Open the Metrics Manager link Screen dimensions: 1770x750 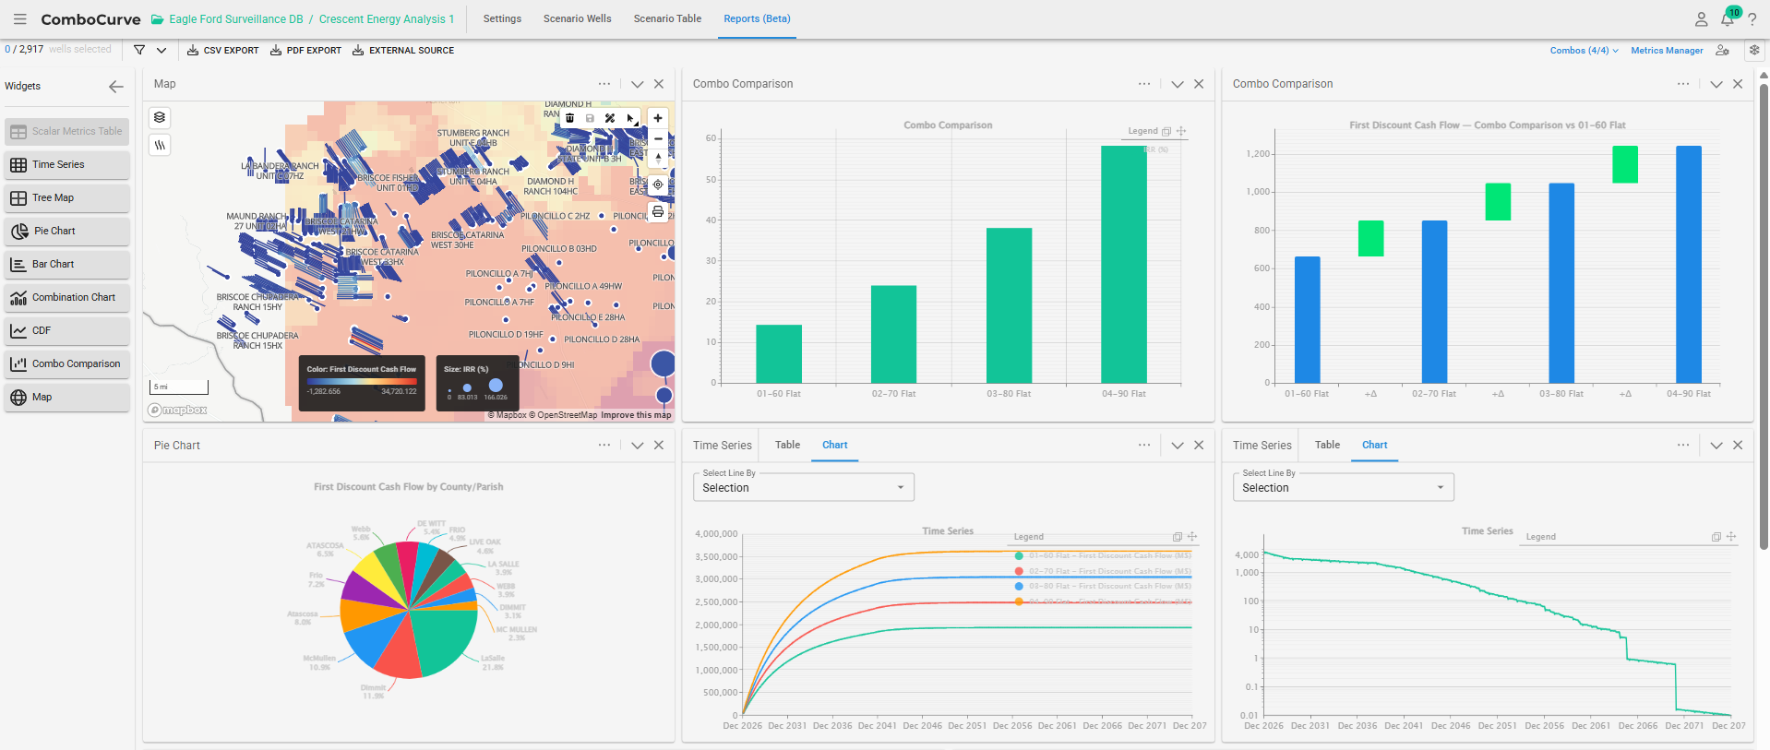point(1667,51)
